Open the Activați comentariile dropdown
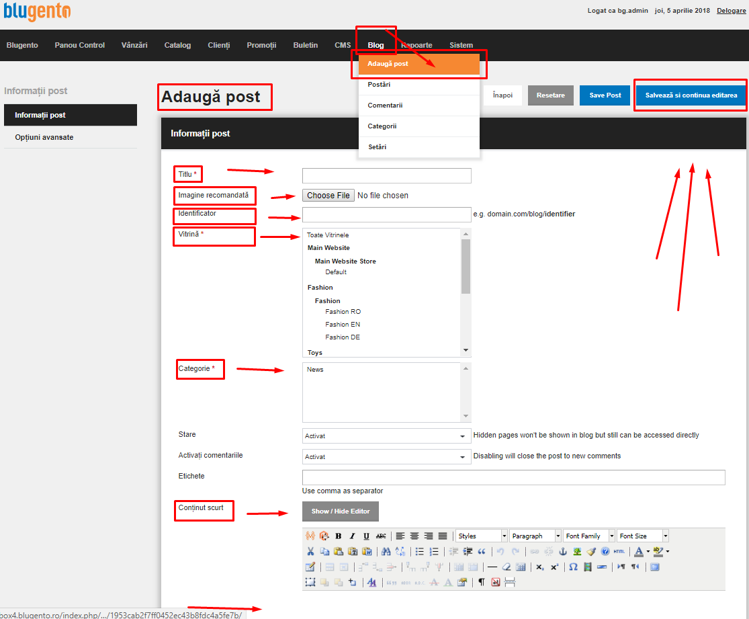749x619 pixels. click(386, 457)
